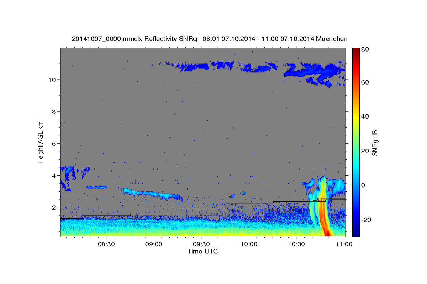Click the 'Height AGL km' axis label
The height and width of the screenshot is (284, 427).
coord(41,142)
